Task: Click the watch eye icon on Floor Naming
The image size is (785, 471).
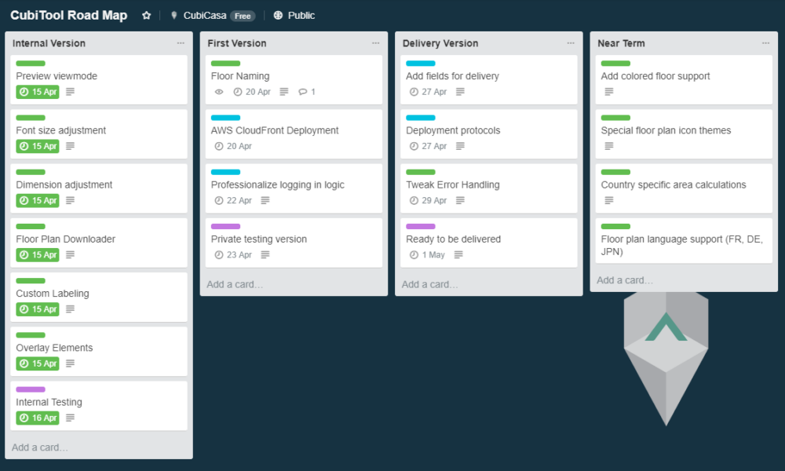Action: (219, 92)
